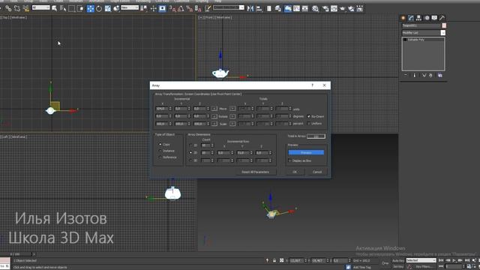This screenshot has width=480, height=270.
Task: Open the reference coordinate system dropdown
Action: (x=130, y=7)
